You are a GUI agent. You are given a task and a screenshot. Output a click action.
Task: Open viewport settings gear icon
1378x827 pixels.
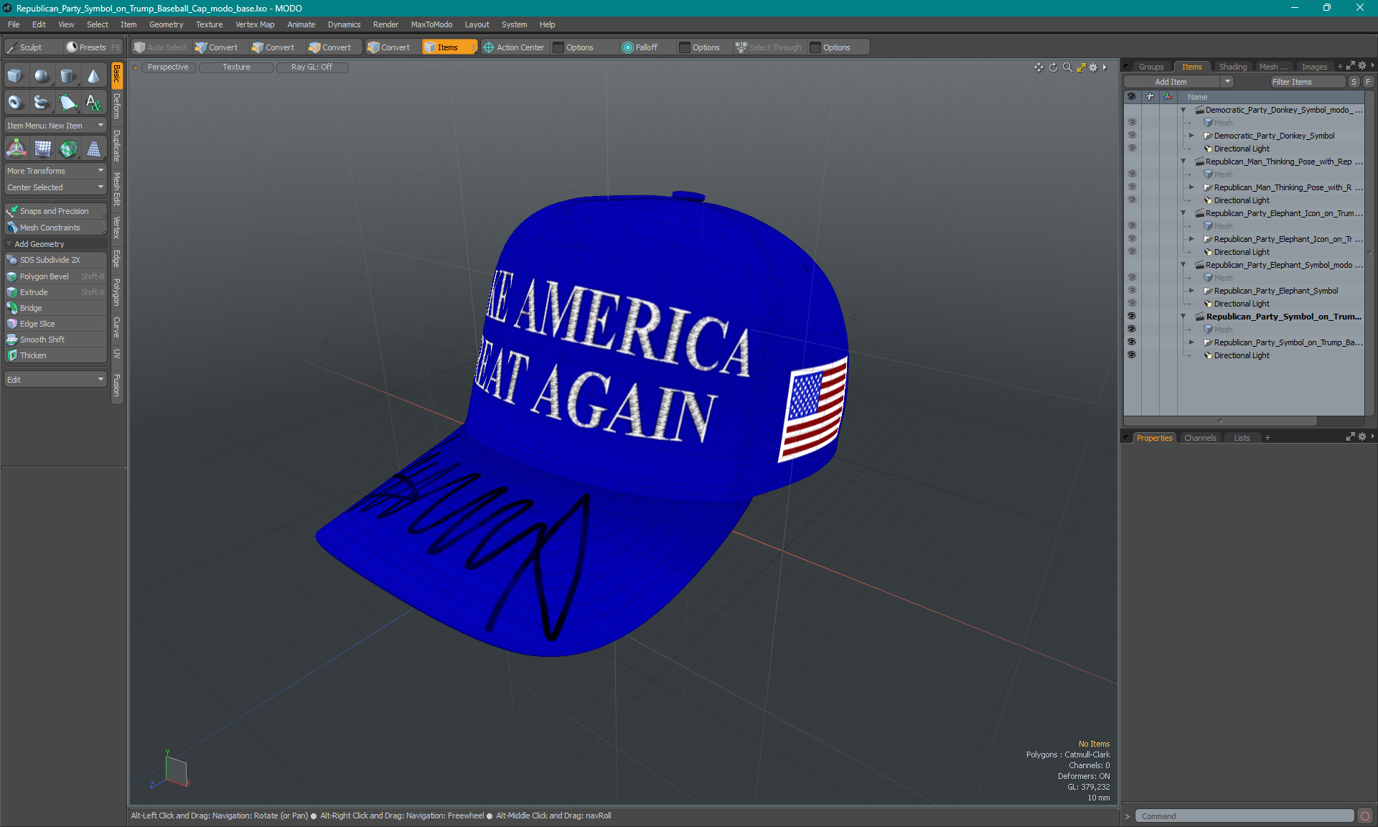coord(1093,67)
